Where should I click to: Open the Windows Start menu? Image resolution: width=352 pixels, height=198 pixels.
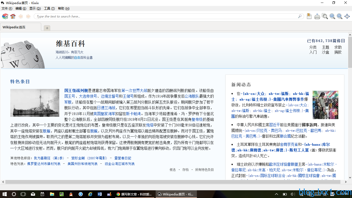(x=5, y=194)
